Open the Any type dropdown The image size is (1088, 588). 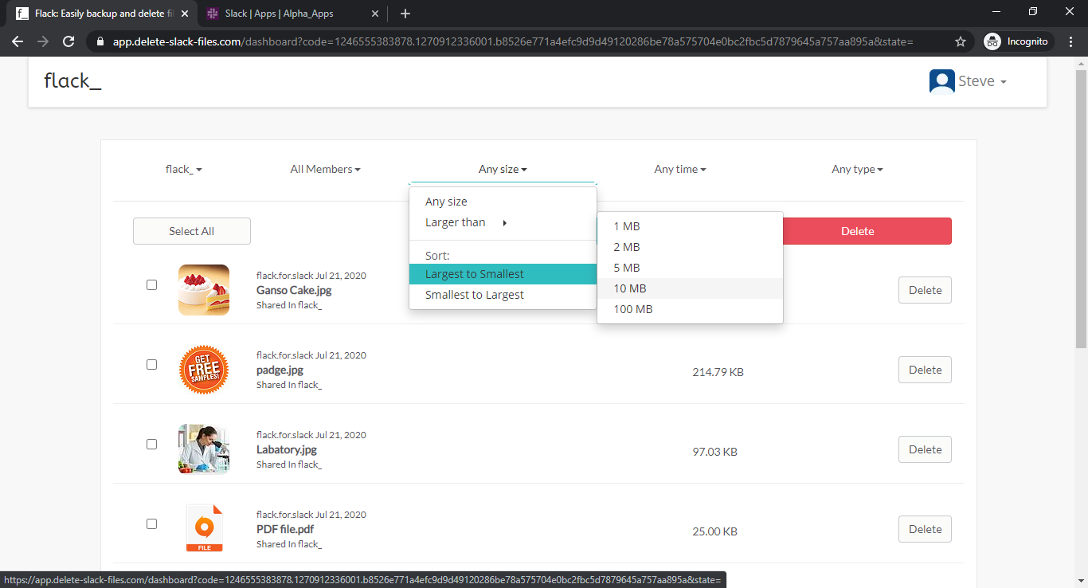coord(857,169)
